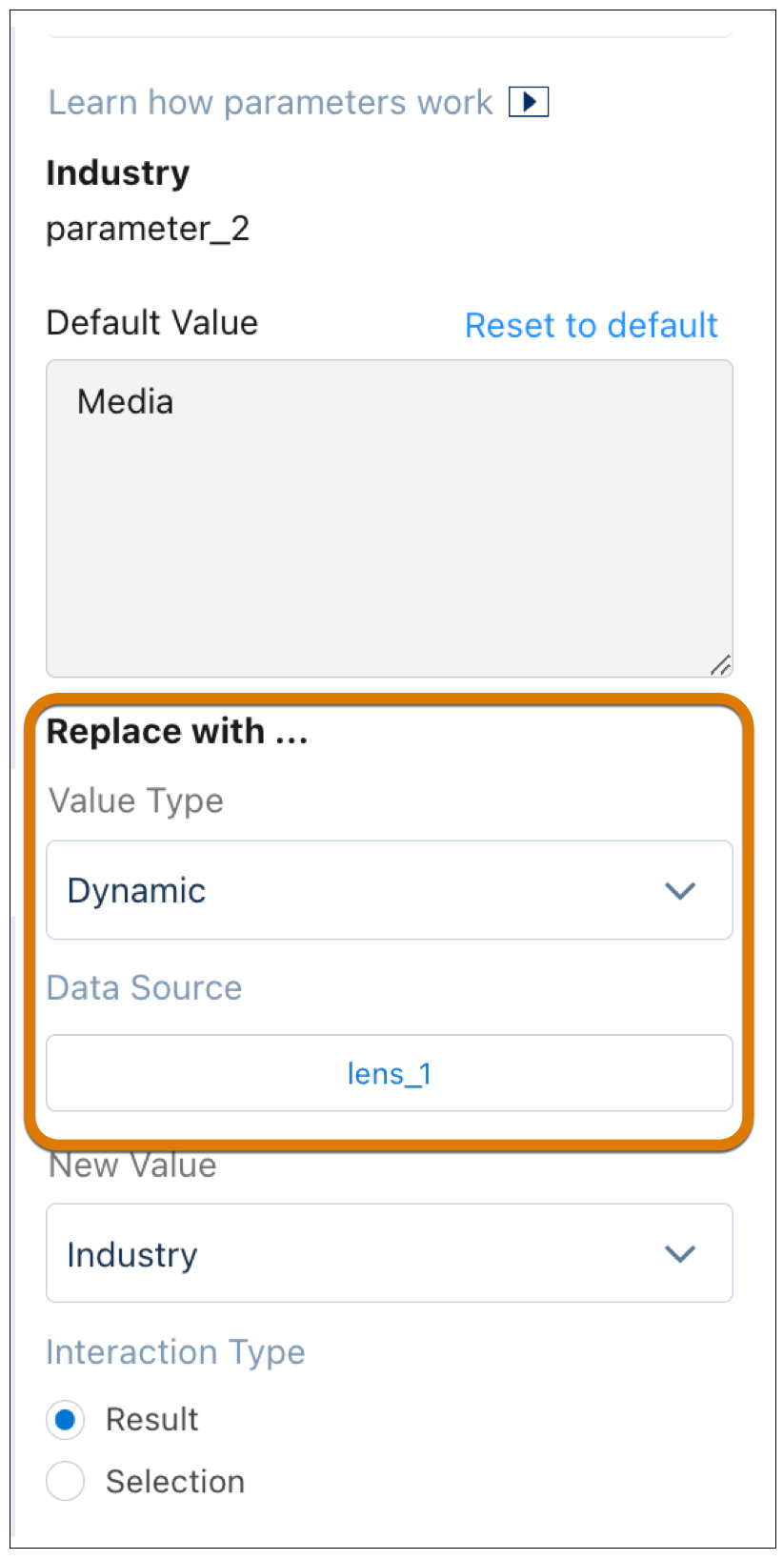Click the New Value field label

point(132,1165)
